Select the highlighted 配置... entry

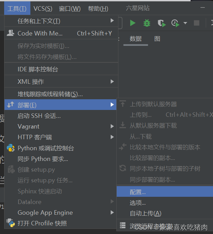point(165,192)
